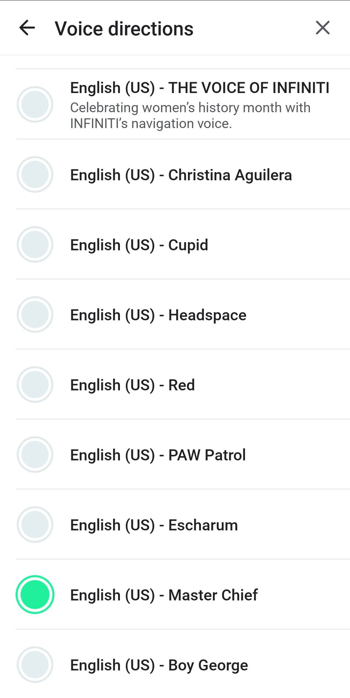Tap the 'English (US) - Headspace' label

click(158, 315)
